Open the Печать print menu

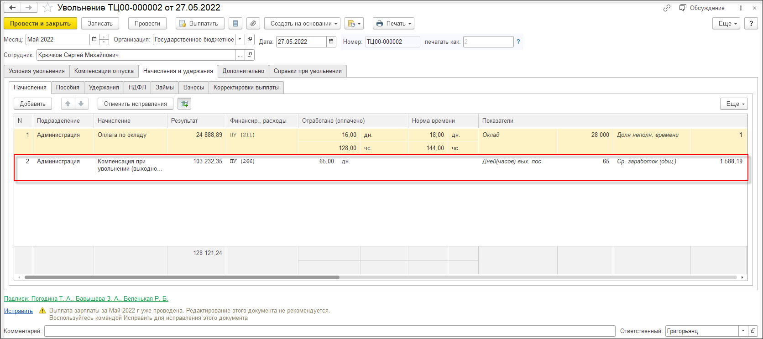pyautogui.click(x=393, y=23)
